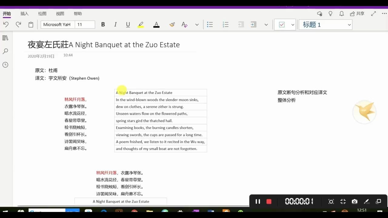Open the Microsoft YaH font name box
The height and width of the screenshot is (218, 388).
[57, 25]
